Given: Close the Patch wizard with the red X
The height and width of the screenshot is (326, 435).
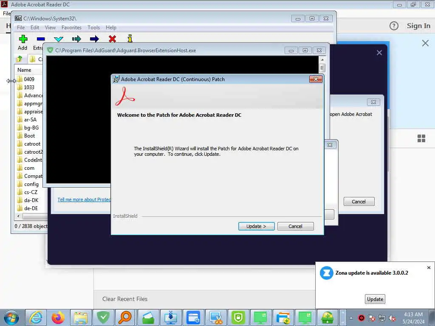Looking at the screenshot, I should (x=316, y=79).
